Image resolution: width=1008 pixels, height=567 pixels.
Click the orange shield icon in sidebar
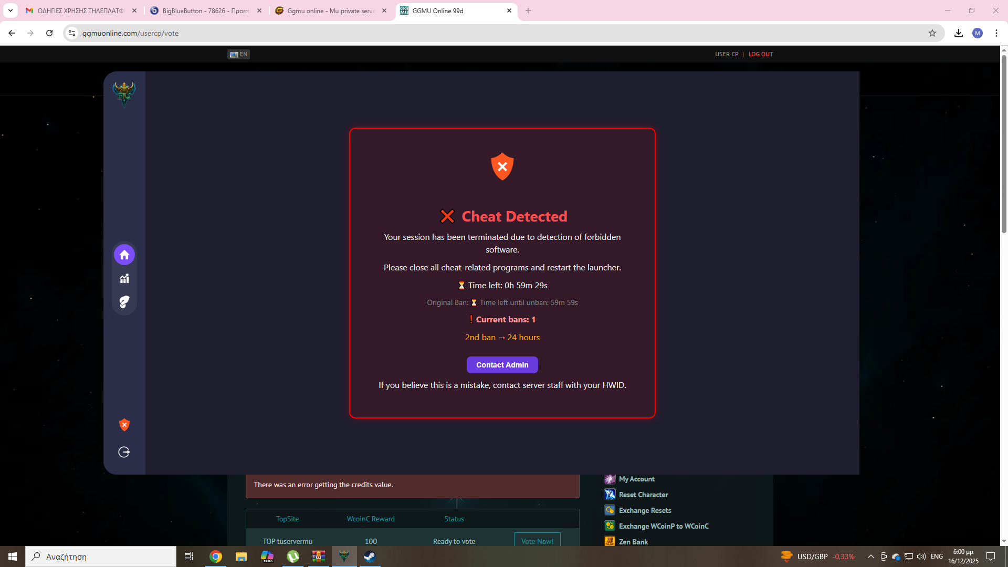(124, 425)
